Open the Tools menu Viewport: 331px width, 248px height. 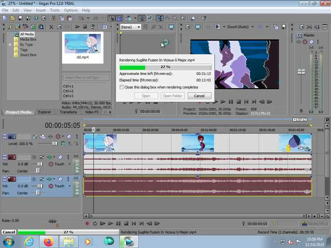55,10
